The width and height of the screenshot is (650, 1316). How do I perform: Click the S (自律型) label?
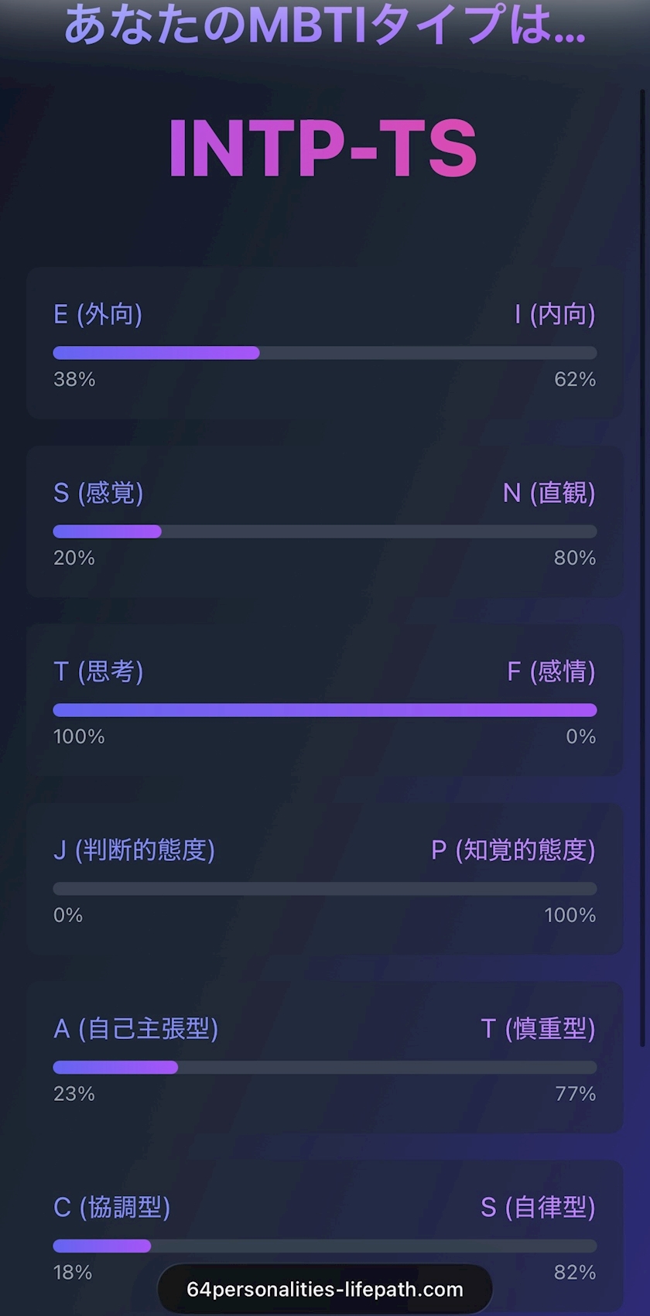tap(538, 1208)
